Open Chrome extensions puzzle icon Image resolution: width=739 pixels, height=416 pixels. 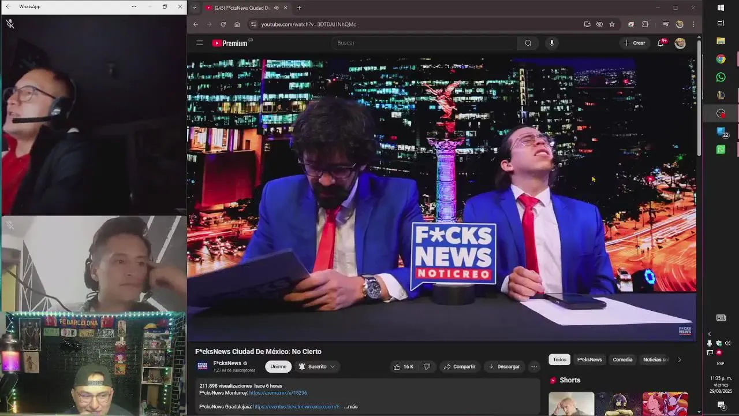click(x=645, y=24)
